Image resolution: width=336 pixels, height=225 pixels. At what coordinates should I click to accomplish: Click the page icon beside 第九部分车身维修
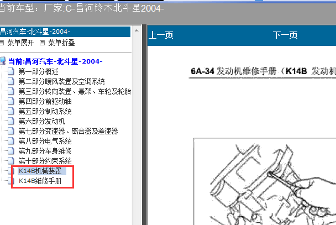(11, 151)
